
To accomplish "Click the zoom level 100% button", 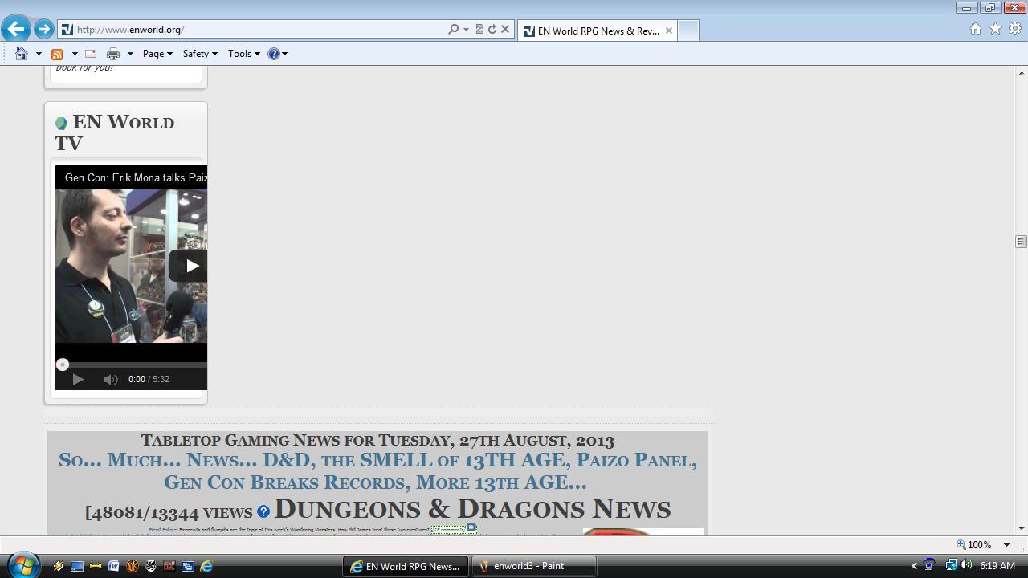I will coord(973,544).
